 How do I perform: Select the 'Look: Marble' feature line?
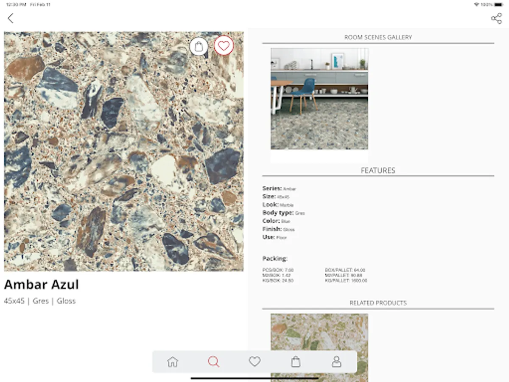pyautogui.click(x=278, y=205)
